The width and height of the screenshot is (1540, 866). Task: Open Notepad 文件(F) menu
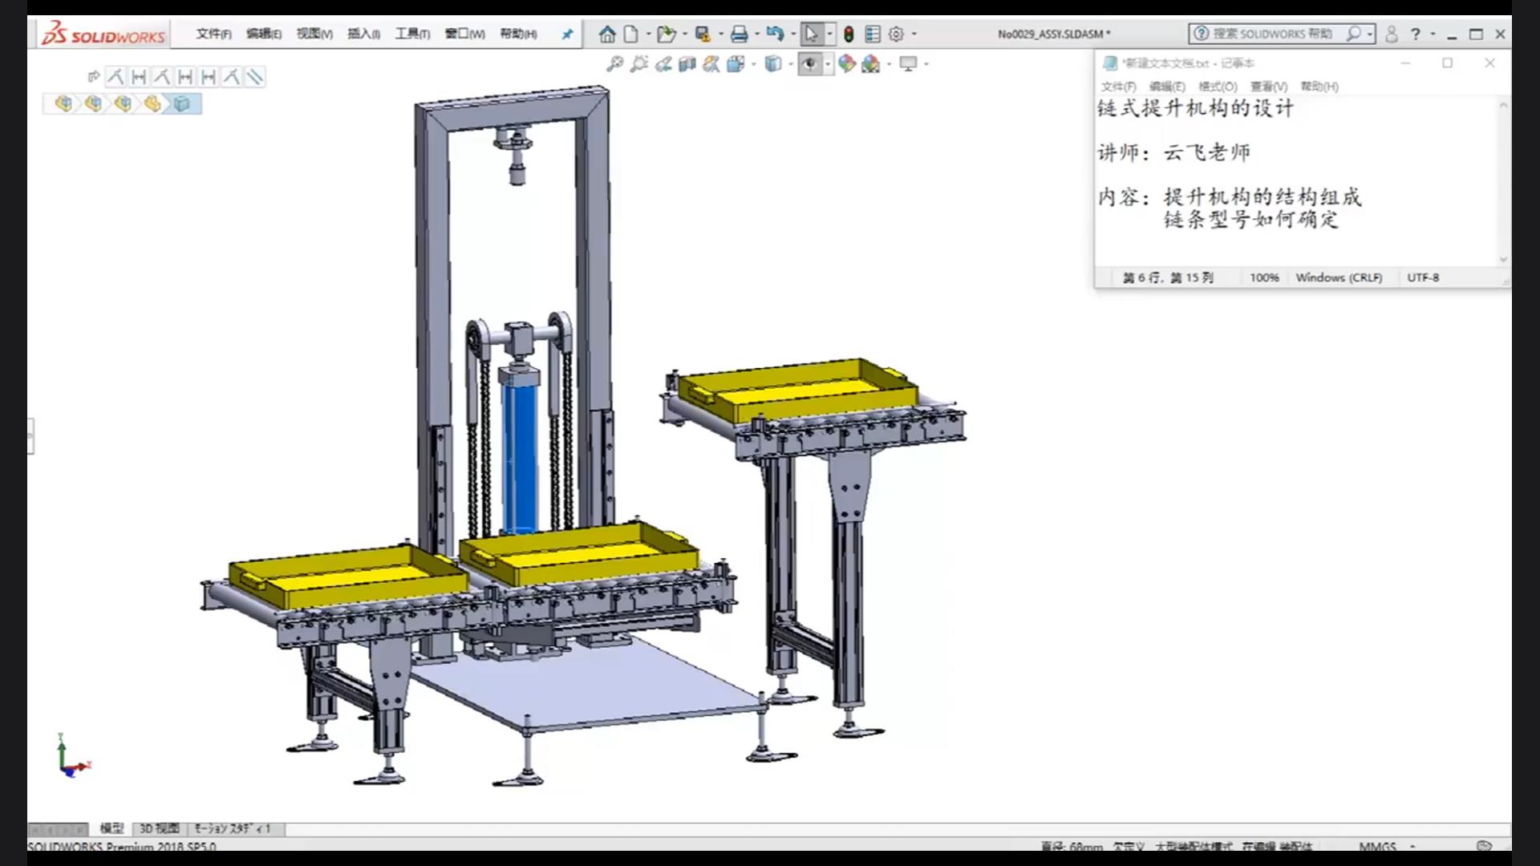click(1118, 87)
